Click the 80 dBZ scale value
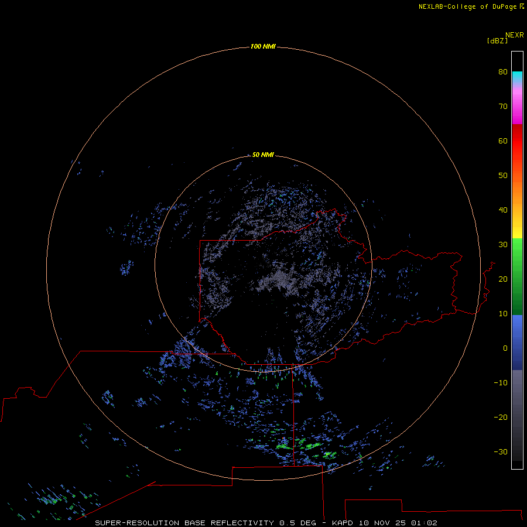 pos(503,71)
